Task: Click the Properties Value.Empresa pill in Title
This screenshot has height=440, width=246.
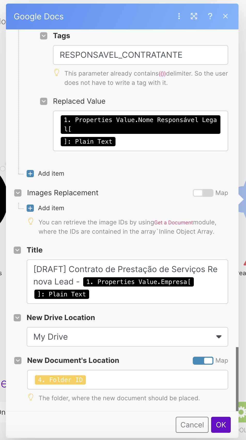Action: coord(138,282)
